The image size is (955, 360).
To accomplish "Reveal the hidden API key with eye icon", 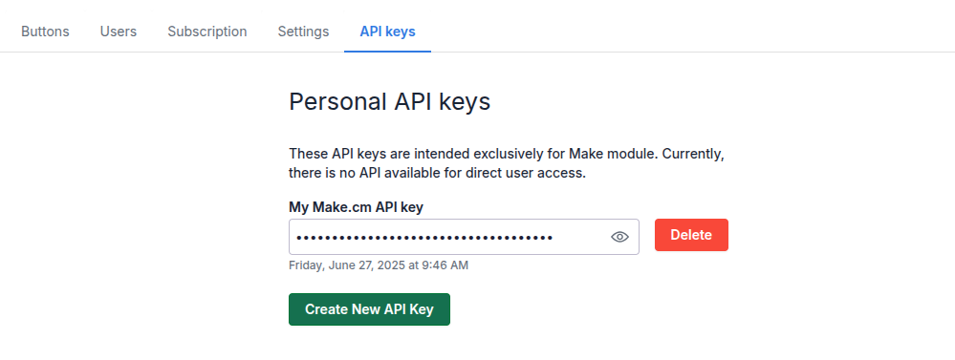I will pyautogui.click(x=619, y=237).
